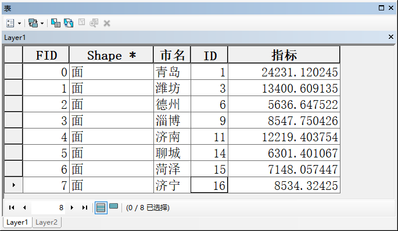The height and width of the screenshot is (231, 398).
Task: Click the value 13400.609135
Action: click(x=299, y=89)
